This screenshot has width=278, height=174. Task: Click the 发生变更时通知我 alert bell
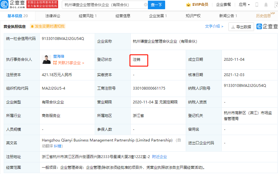click(32, 26)
